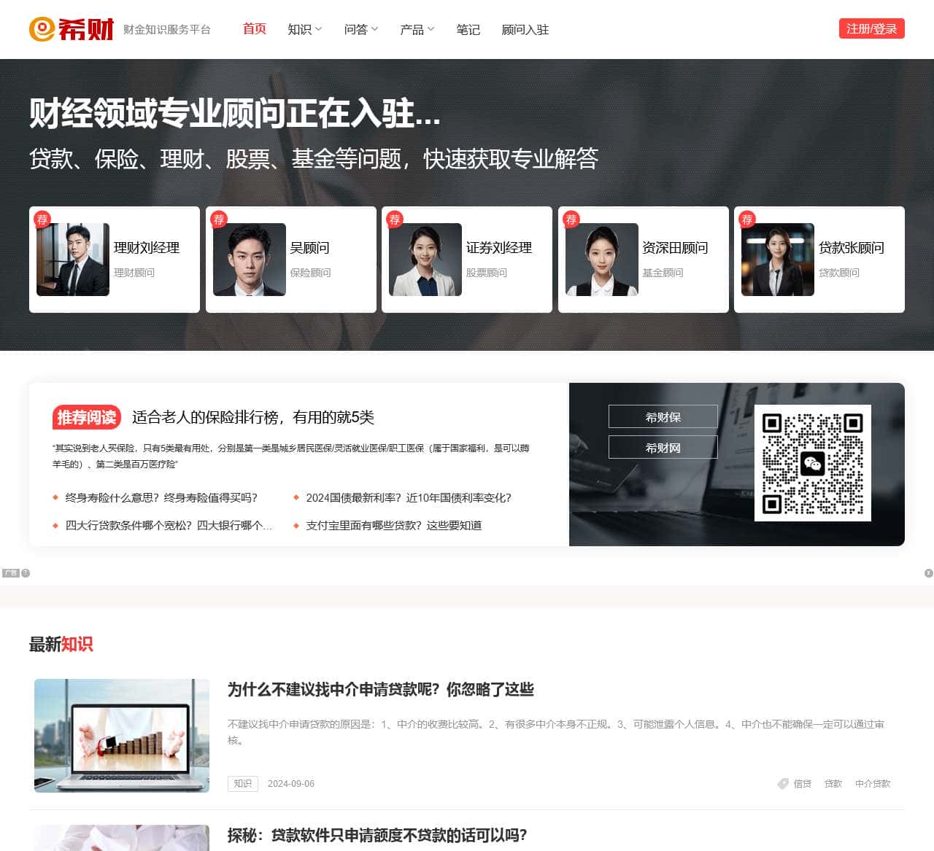
Task: Click the 希财保 button
Action: tap(663, 416)
